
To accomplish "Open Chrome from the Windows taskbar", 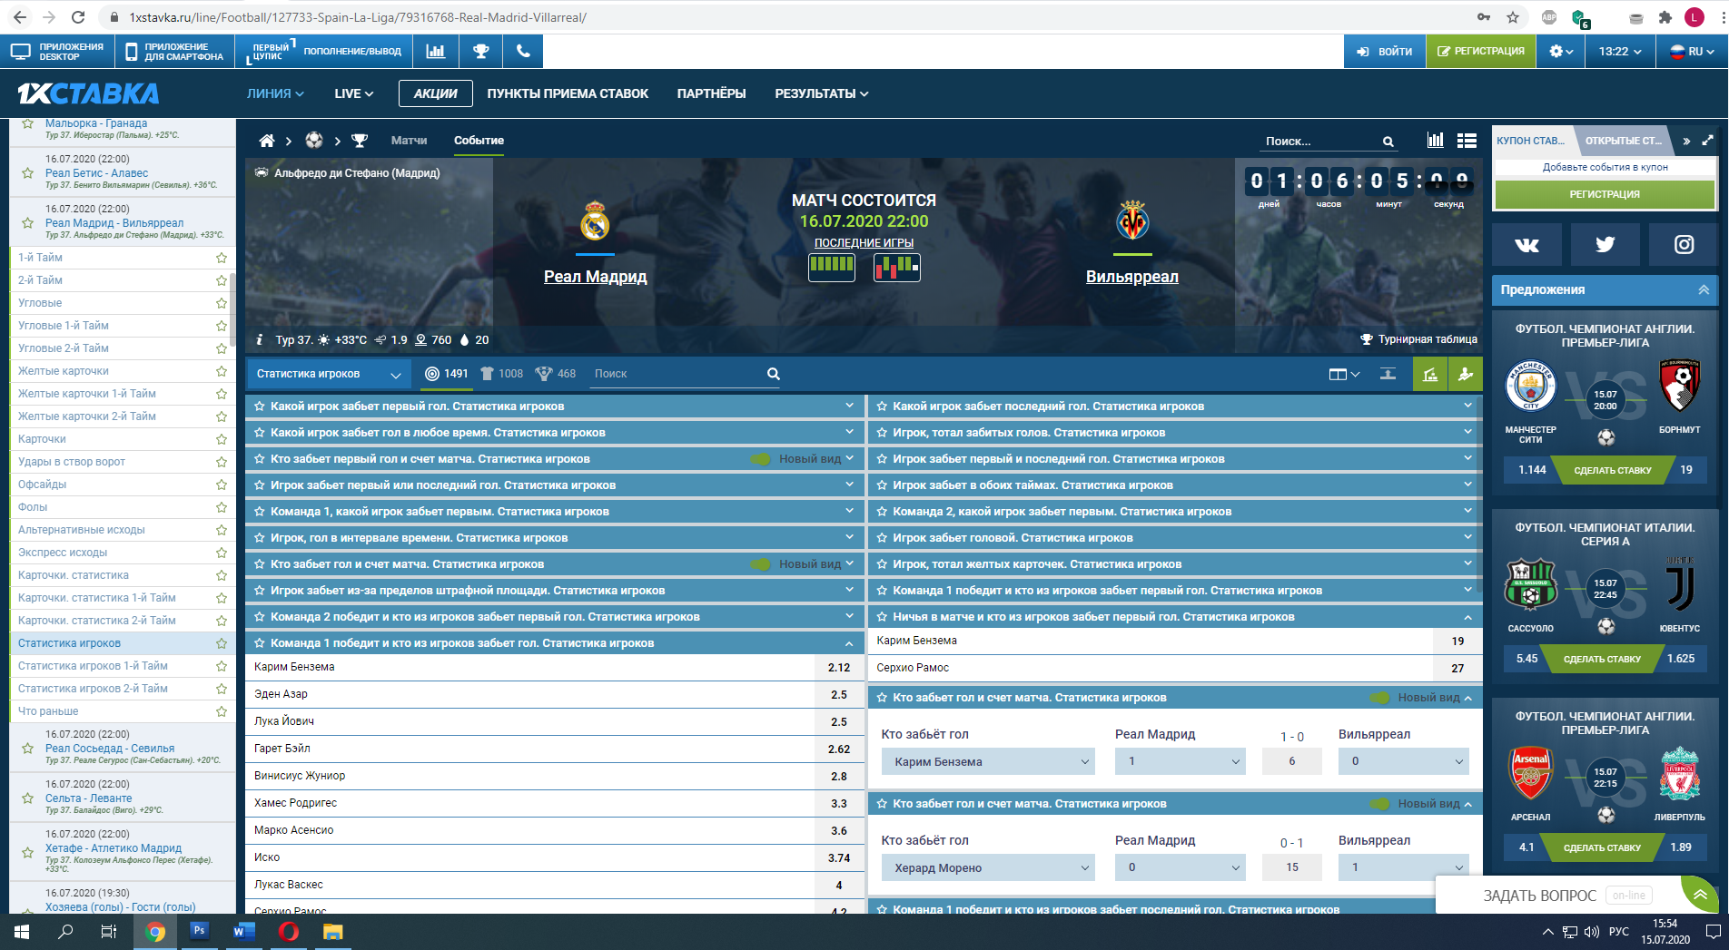I will 155,932.
